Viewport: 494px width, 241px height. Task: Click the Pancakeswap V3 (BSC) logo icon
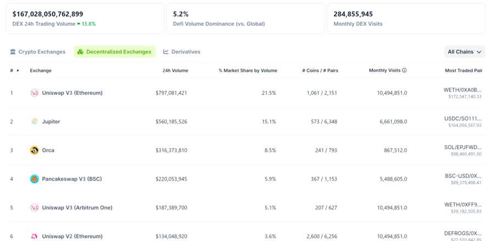tap(35, 179)
